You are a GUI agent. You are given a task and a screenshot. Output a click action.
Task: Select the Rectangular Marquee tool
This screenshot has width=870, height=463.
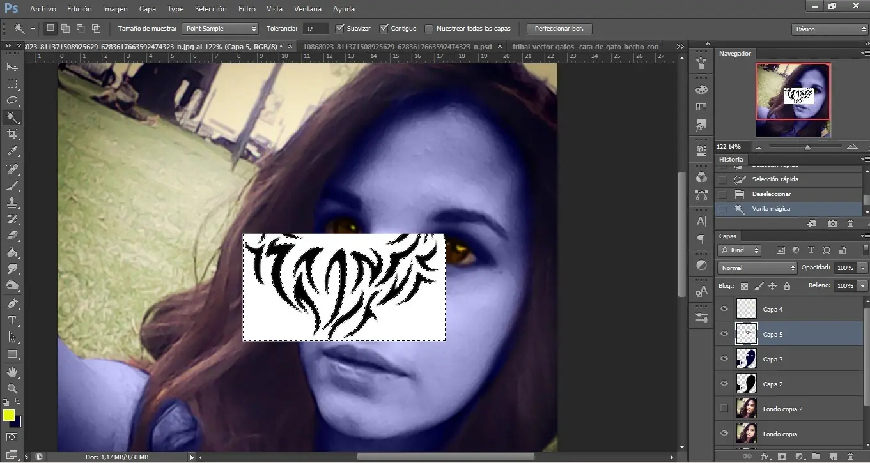coord(12,84)
